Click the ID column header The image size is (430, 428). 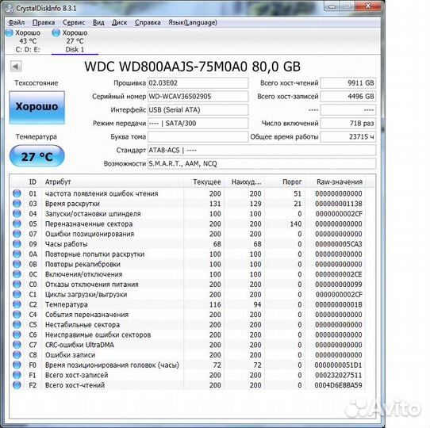(x=33, y=182)
